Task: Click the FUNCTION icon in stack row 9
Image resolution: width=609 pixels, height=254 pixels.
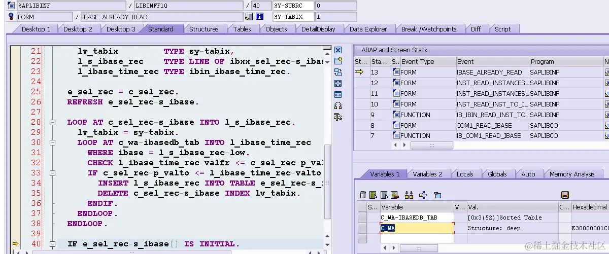Action: 396,115
